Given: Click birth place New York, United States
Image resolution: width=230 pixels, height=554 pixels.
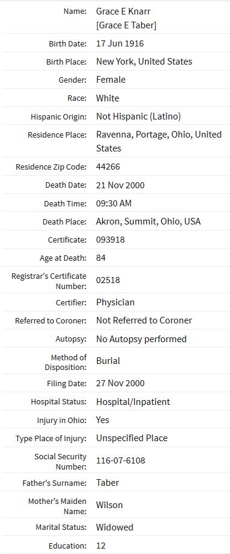Looking at the screenshot, I should point(144,62).
